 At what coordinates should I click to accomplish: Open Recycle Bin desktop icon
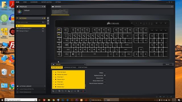(4, 73)
